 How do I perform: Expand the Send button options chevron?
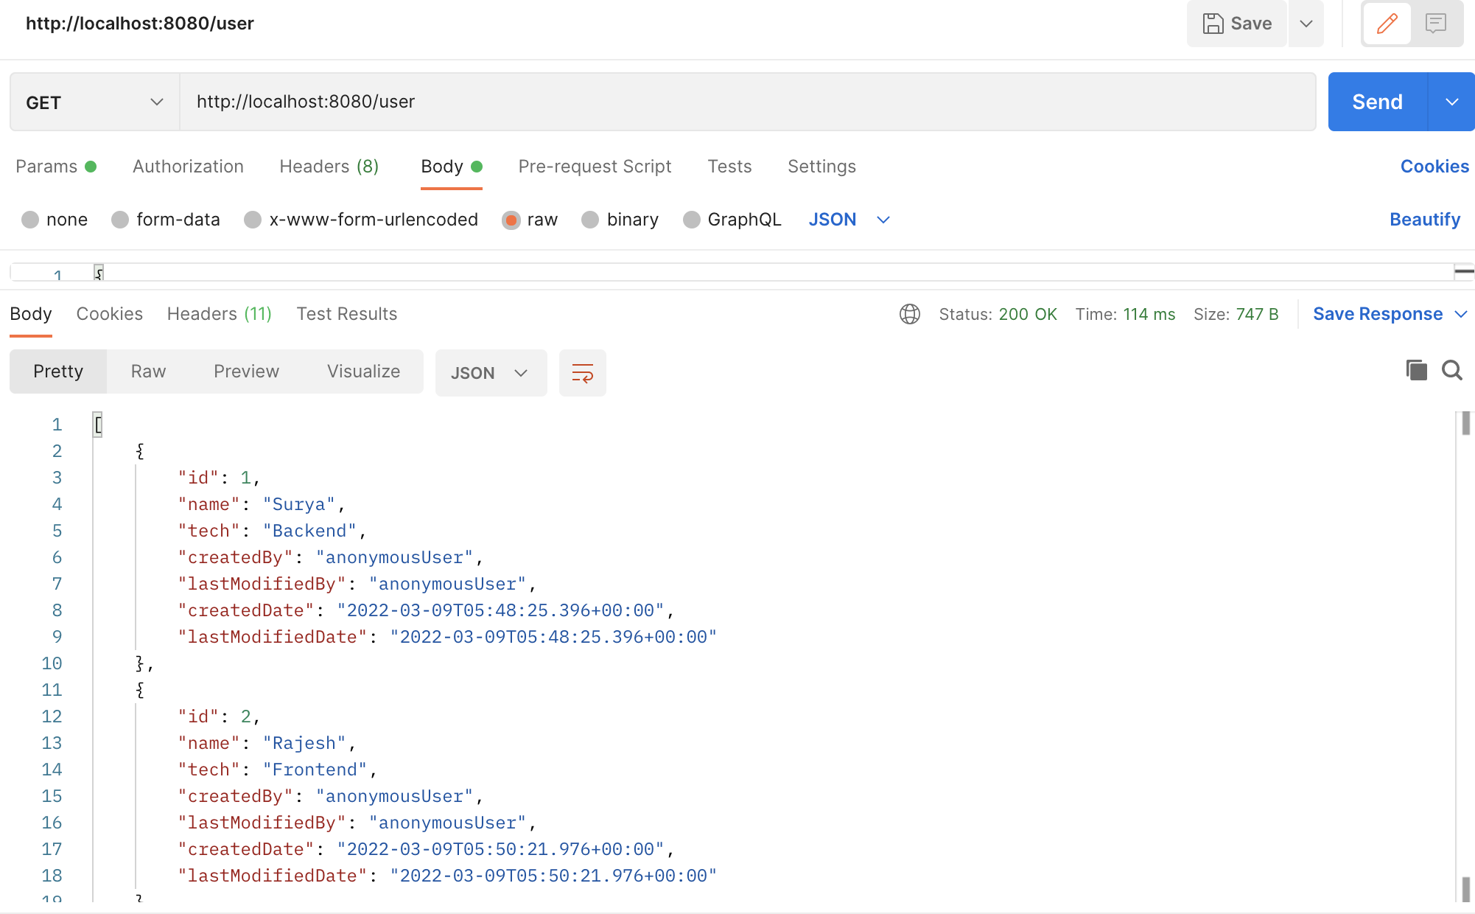coord(1451,102)
